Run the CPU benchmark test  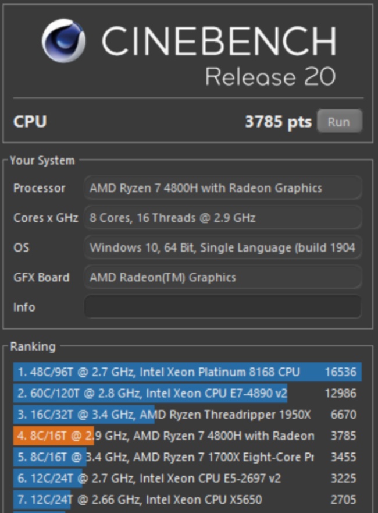[340, 121]
